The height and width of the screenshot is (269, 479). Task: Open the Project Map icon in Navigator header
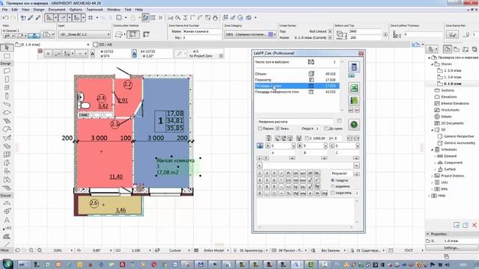[x=448, y=49]
